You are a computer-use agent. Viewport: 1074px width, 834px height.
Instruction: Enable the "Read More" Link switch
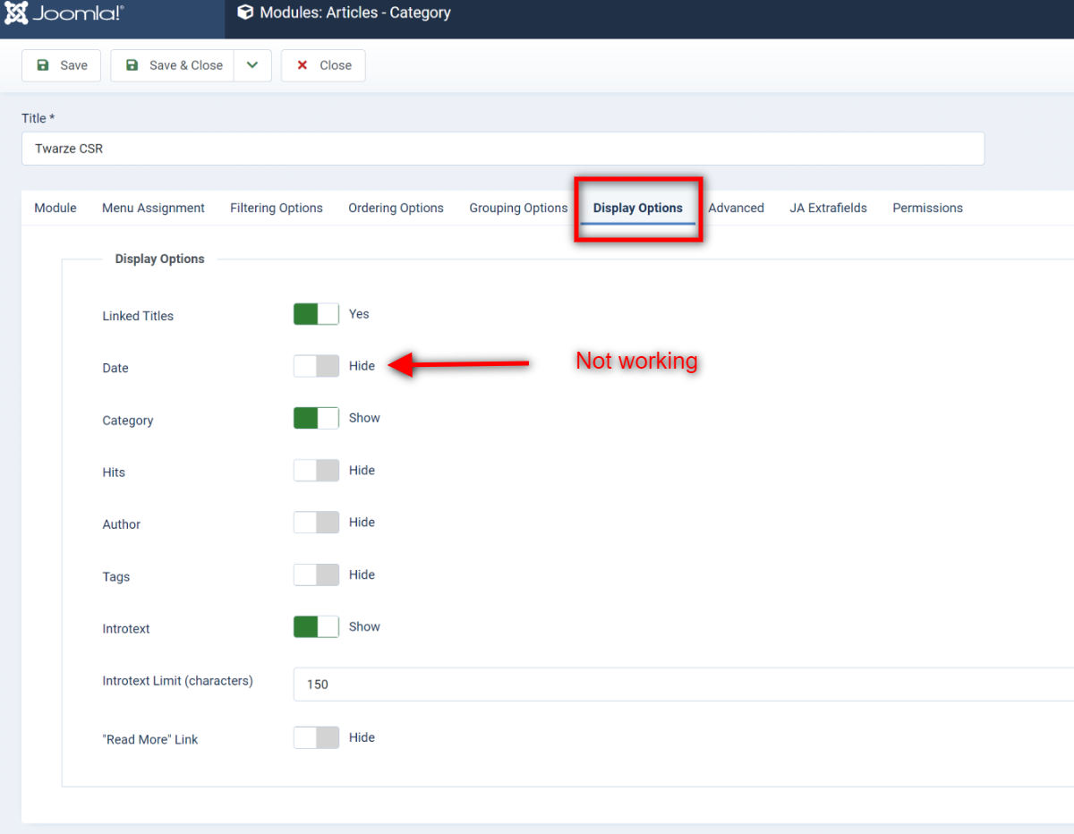(x=316, y=737)
